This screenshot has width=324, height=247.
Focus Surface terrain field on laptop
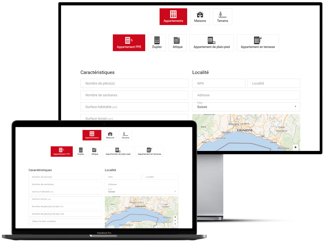tap(65, 199)
